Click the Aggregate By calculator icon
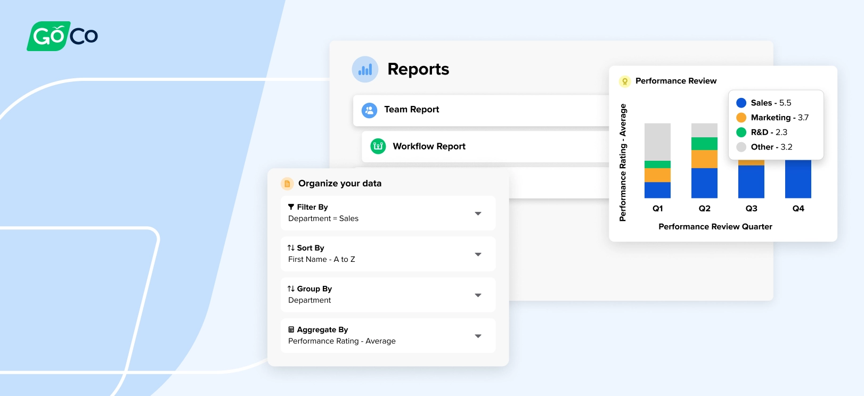864x396 pixels. click(291, 329)
